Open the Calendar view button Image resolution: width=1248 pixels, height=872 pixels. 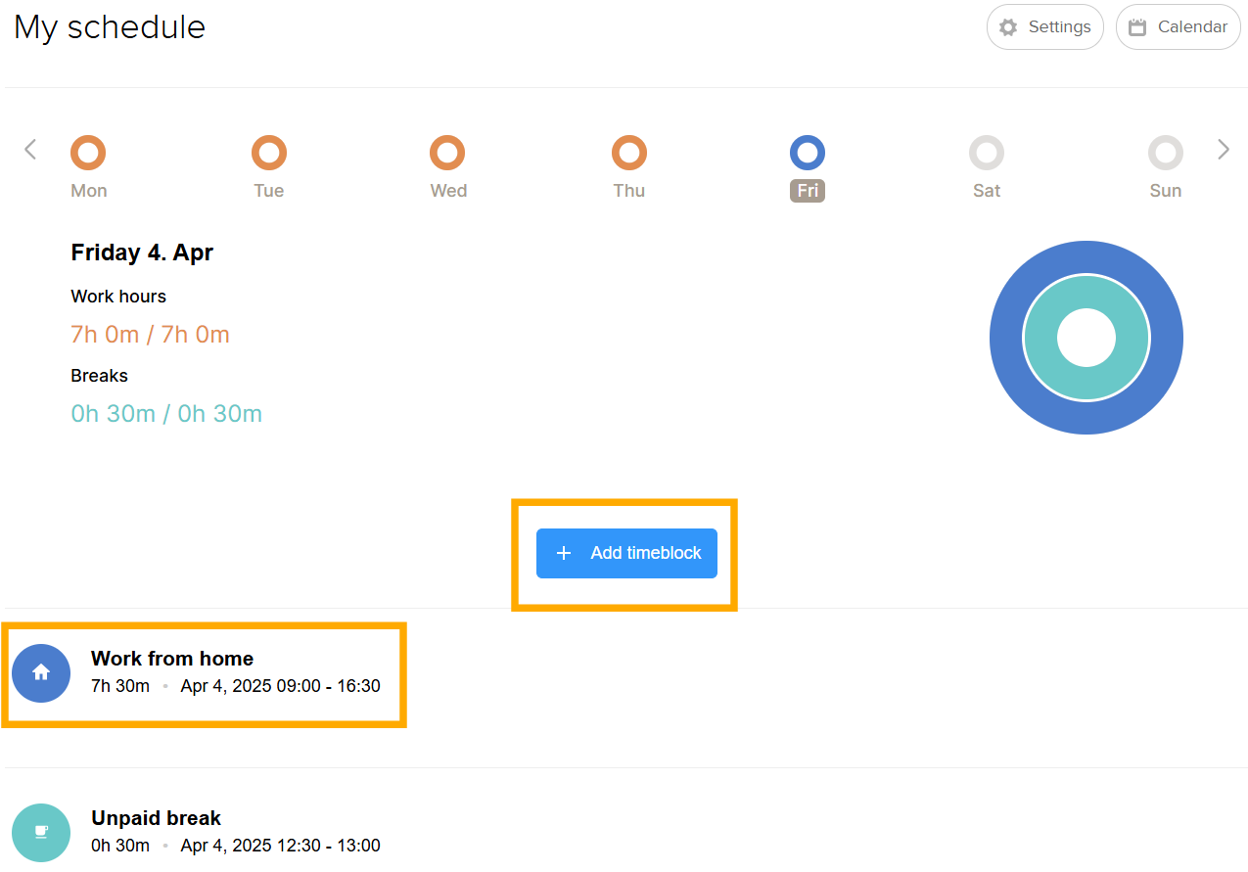click(1179, 27)
